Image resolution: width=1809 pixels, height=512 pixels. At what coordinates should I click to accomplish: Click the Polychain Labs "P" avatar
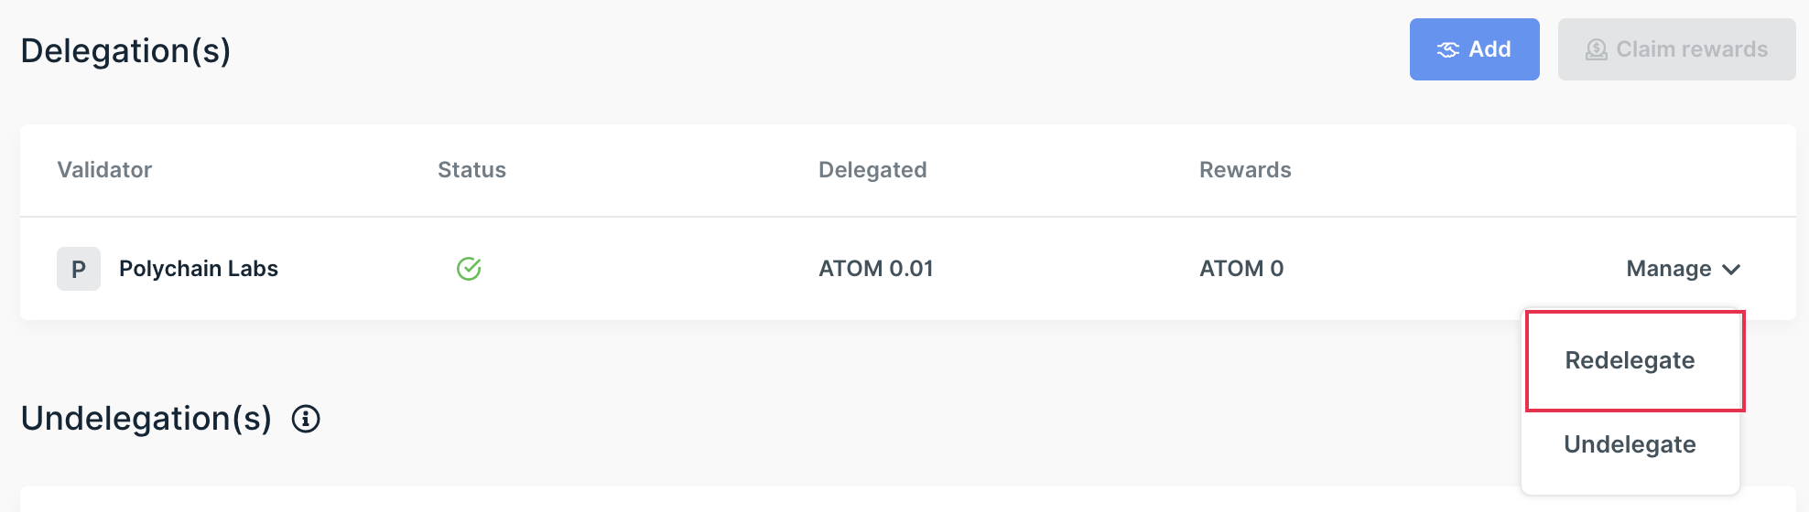pyautogui.click(x=79, y=269)
